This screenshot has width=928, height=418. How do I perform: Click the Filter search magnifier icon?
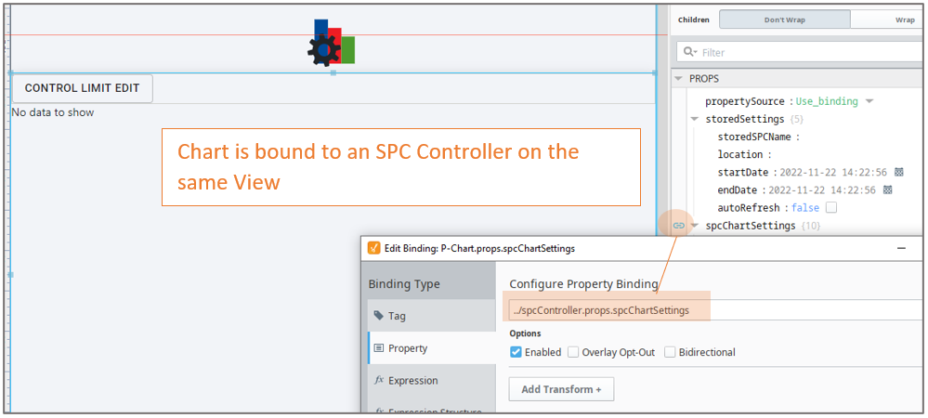(x=689, y=53)
